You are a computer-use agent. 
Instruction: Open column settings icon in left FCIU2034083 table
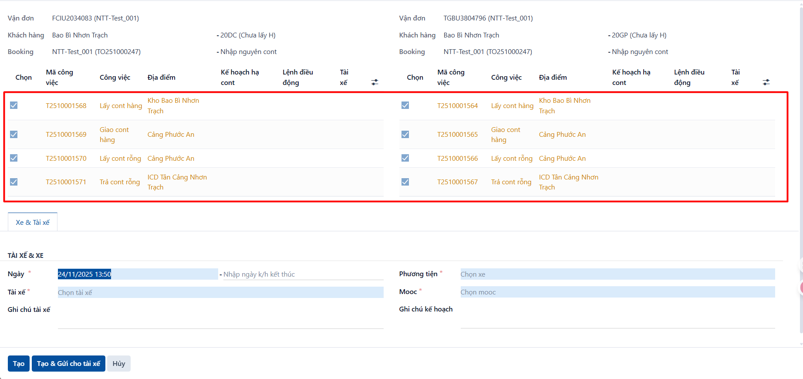(x=375, y=82)
